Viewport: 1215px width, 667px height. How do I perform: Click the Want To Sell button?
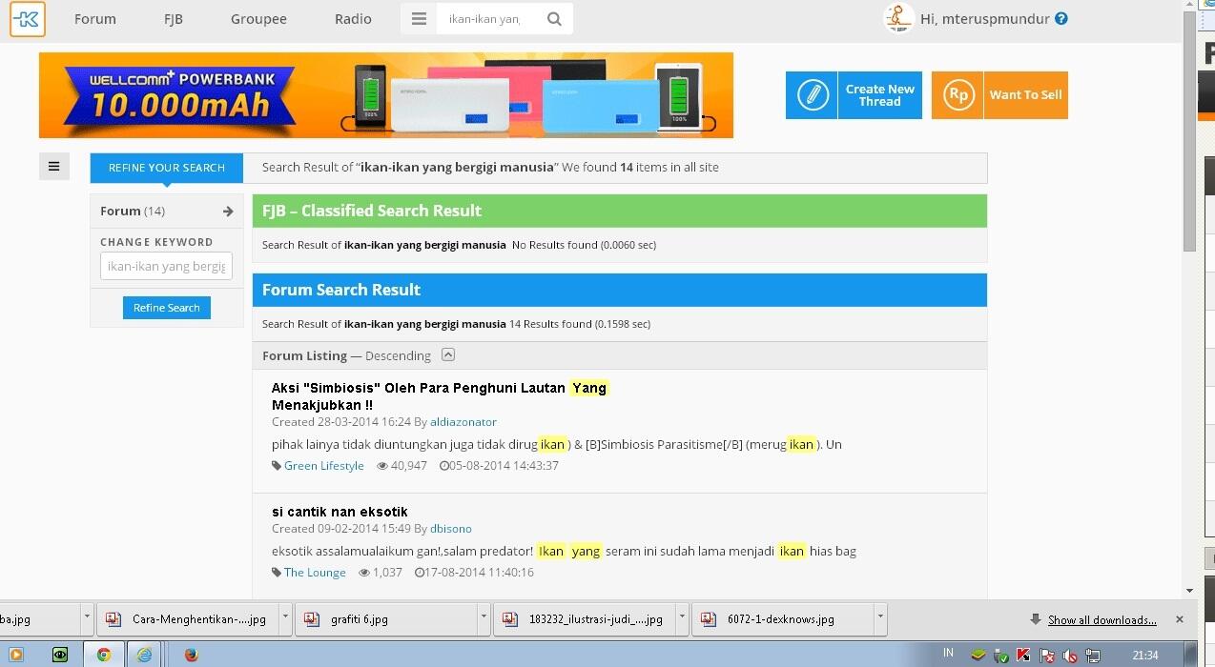tap(999, 95)
